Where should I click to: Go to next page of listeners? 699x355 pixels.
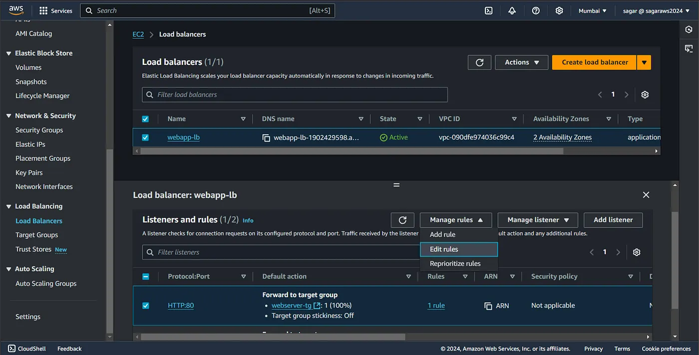click(618, 252)
